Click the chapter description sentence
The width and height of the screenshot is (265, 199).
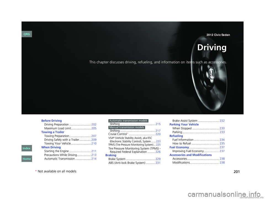pos(158,62)
